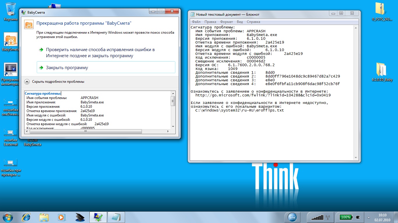Click the BabyСмета dialog title bar icon
This screenshot has height=223, width=398.
click(23, 12)
